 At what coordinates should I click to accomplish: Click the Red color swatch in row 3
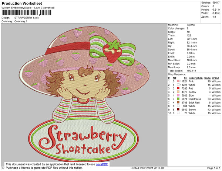click(x=178, y=88)
